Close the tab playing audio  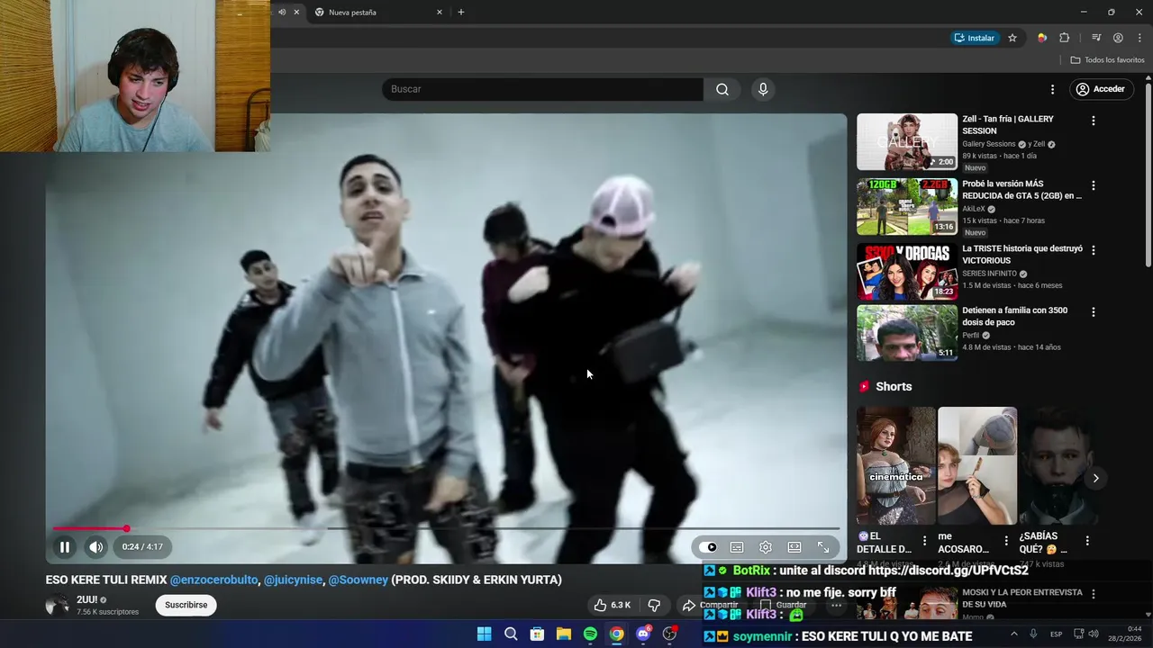[296, 13]
